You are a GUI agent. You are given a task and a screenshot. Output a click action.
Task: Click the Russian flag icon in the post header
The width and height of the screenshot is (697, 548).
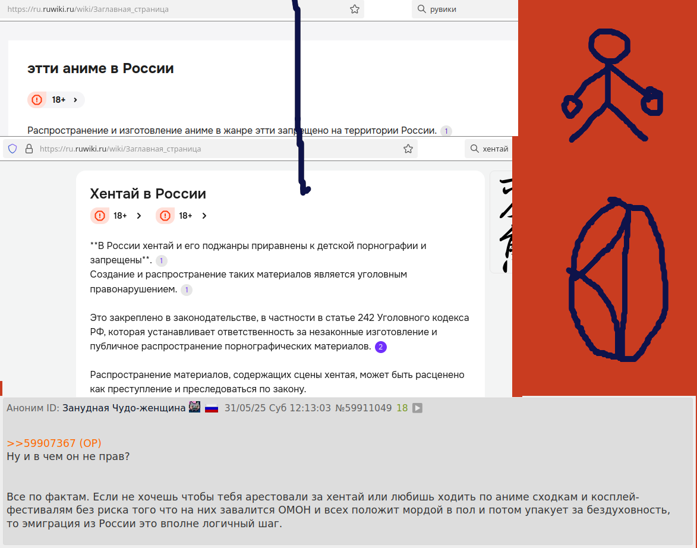tap(212, 408)
